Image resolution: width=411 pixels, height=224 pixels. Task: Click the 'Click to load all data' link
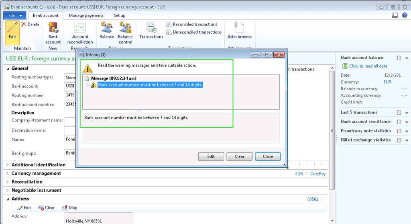click(368, 66)
